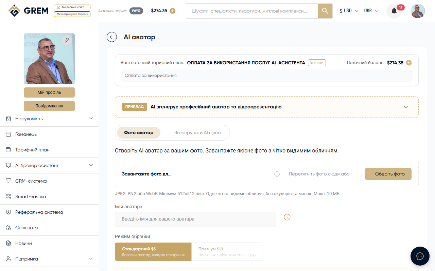Switch to Преміум $10 processing mode
Screen dimensions: 435x271
[227, 252]
